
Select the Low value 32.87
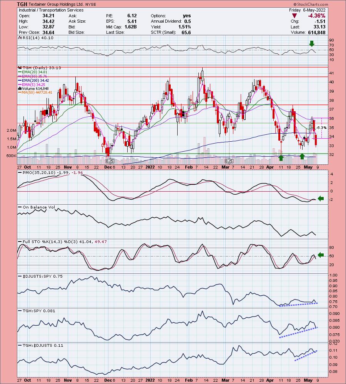click(x=48, y=27)
